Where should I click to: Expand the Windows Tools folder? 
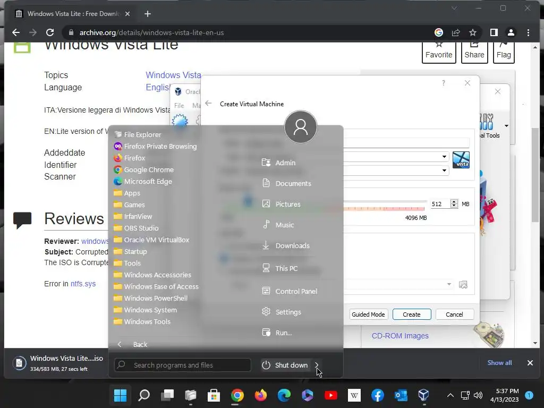tap(142, 321)
